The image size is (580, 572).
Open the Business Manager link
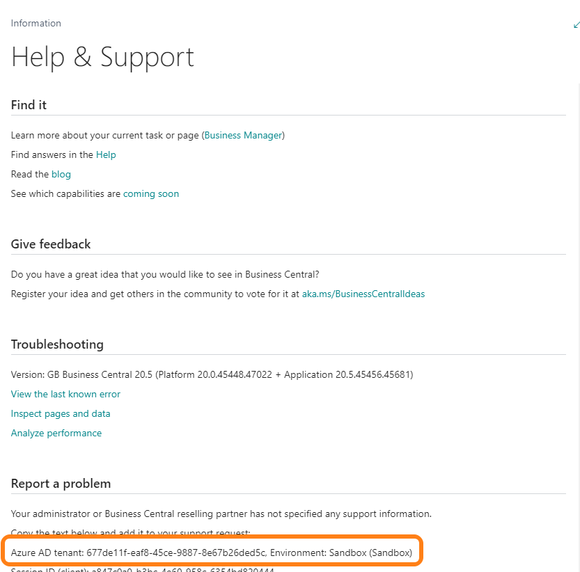click(244, 135)
